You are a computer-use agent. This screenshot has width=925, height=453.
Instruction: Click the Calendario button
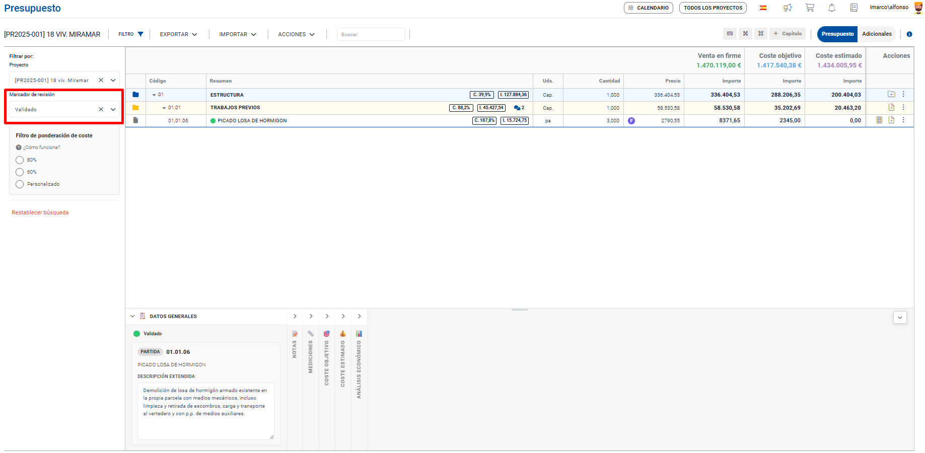point(648,8)
